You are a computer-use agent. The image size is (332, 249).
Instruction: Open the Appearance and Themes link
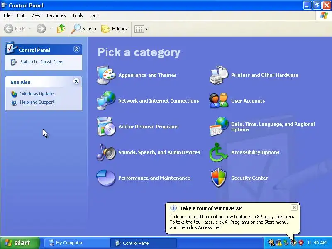(x=147, y=75)
